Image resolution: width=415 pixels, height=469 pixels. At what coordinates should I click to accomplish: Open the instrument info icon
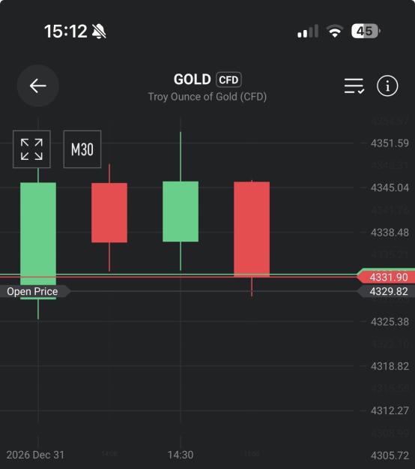[x=387, y=86]
